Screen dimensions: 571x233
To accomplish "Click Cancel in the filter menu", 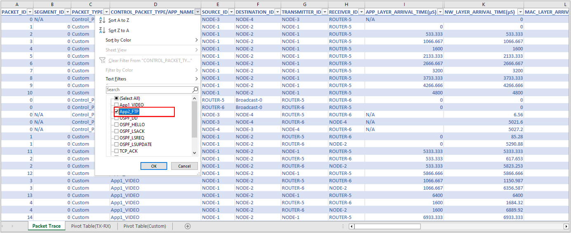I will [x=184, y=166].
